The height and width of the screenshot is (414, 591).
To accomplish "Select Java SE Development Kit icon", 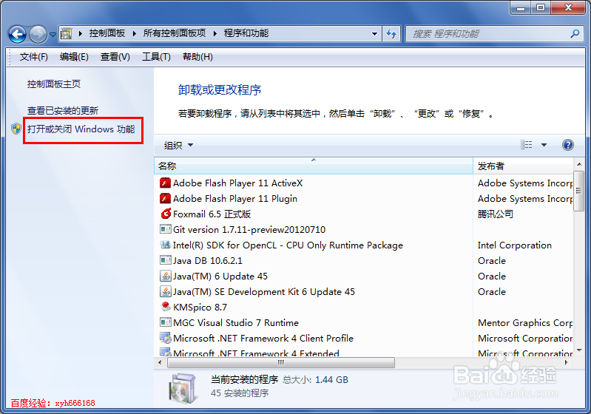I will 165,291.
